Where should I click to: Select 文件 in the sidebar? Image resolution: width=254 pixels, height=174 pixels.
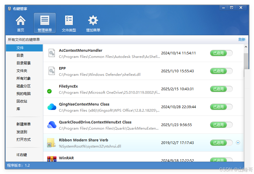tap(24, 48)
